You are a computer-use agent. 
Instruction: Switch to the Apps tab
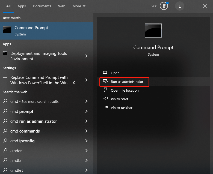pos(22,6)
